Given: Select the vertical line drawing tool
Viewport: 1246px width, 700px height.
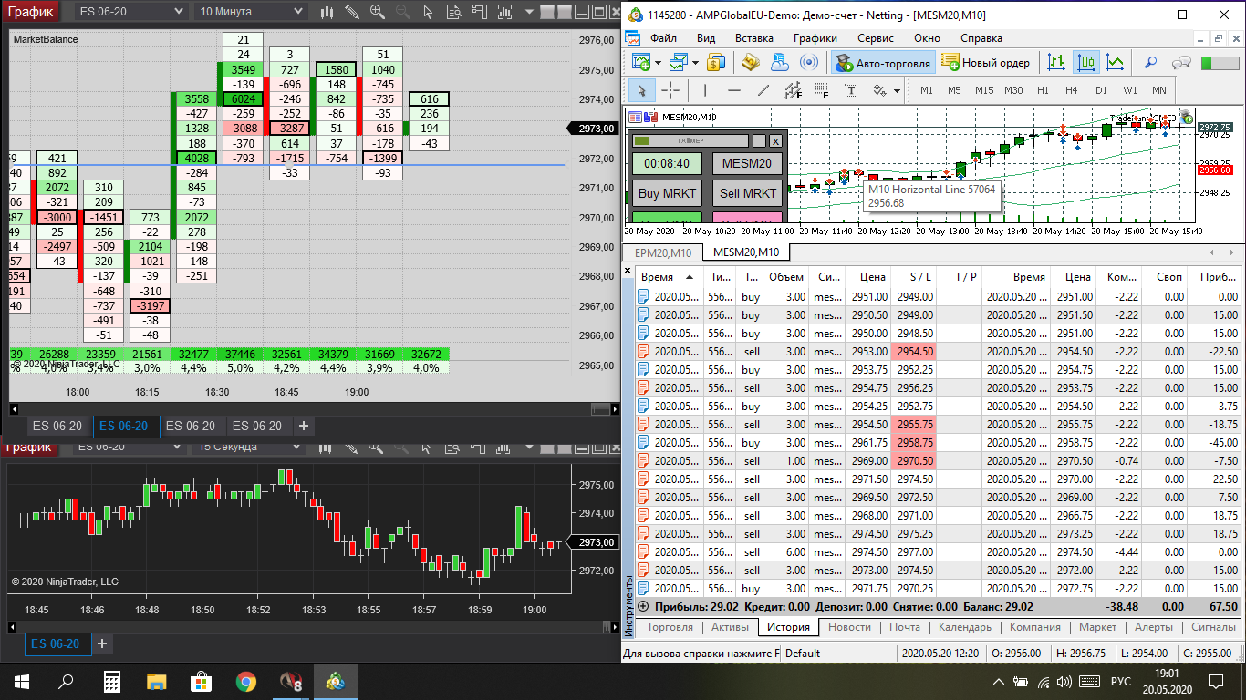Looking at the screenshot, I should click(704, 90).
